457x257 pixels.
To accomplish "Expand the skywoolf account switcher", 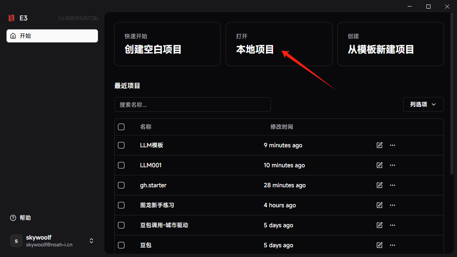I will (91, 241).
